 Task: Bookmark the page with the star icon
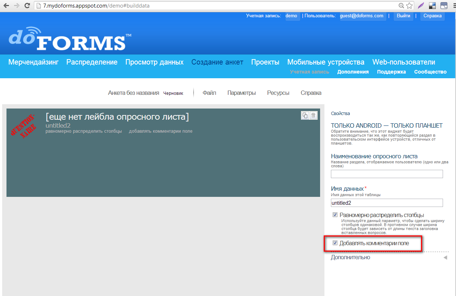coord(409,5)
